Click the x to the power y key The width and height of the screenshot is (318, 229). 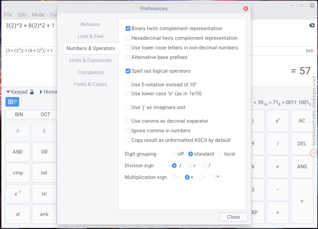tap(278, 121)
